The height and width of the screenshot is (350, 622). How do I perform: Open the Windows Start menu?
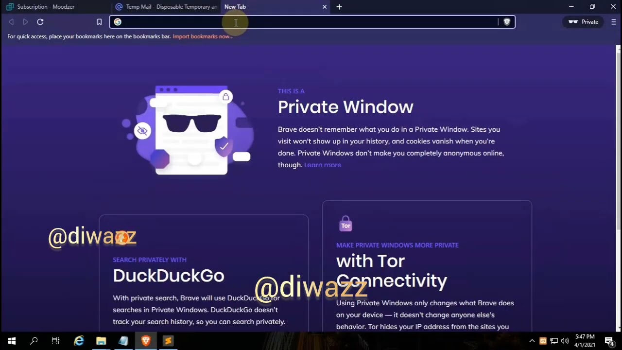coord(12,341)
